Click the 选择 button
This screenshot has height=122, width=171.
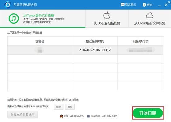click(70, 107)
